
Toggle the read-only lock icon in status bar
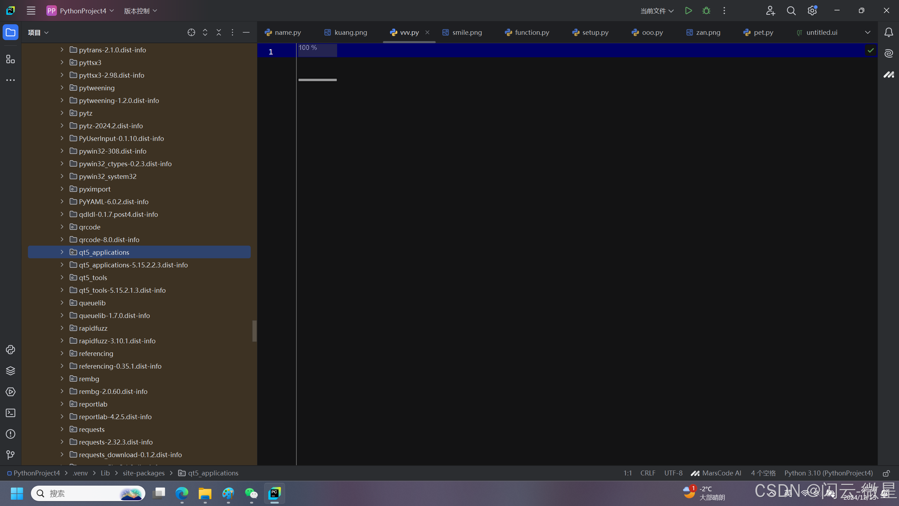(886, 473)
